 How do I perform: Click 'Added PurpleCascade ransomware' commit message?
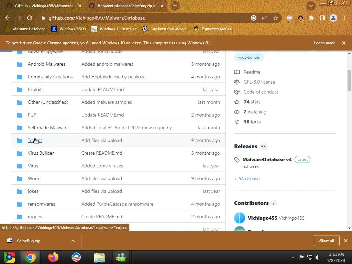(x=118, y=204)
